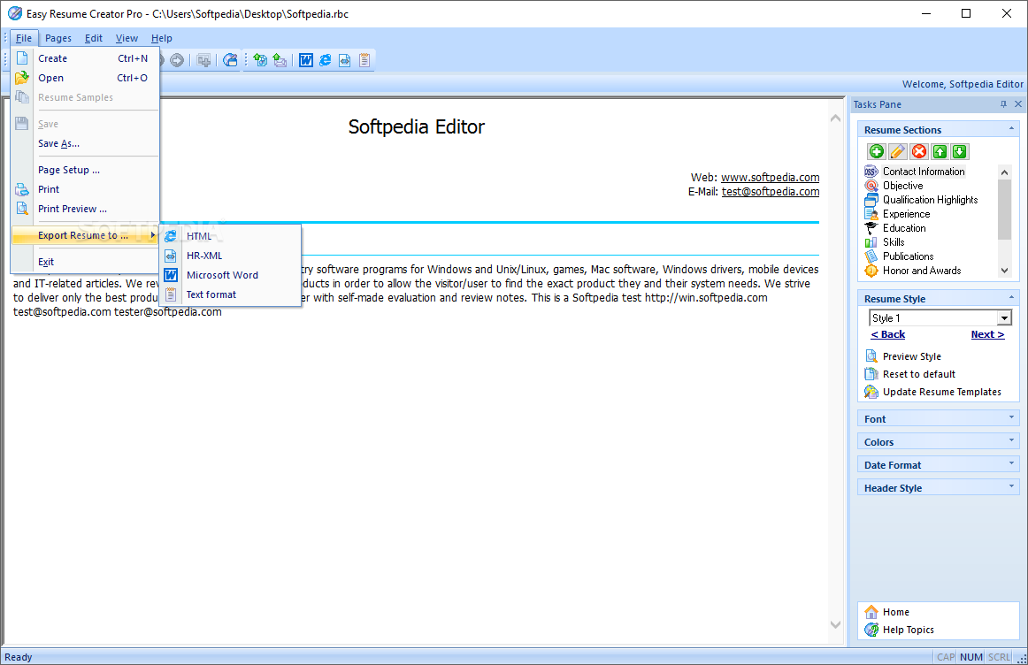
Task: Open the Edit menu
Action: 94,38
